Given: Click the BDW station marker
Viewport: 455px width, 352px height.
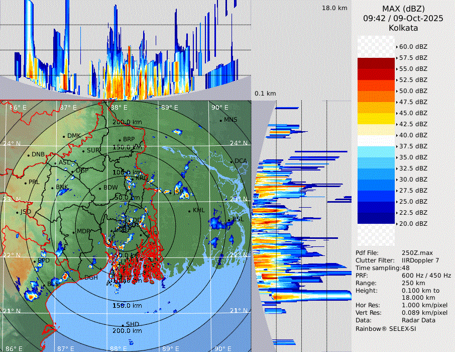Looking at the screenshot, I should click(x=100, y=188).
